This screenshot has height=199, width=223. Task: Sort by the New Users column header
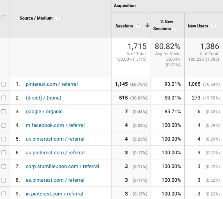198,26
